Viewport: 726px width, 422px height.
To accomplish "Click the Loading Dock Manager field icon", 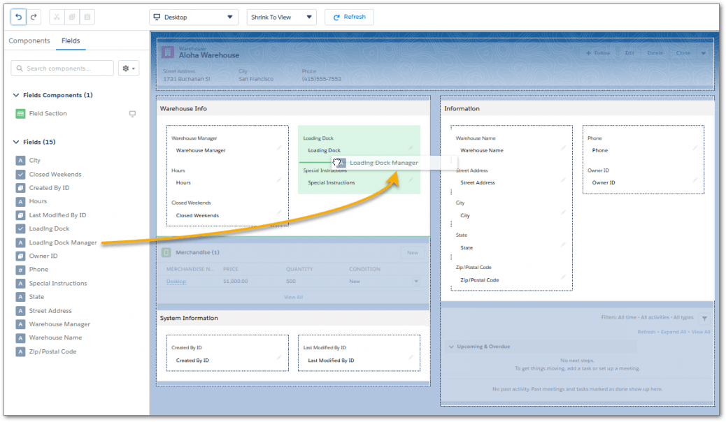I will coord(20,242).
